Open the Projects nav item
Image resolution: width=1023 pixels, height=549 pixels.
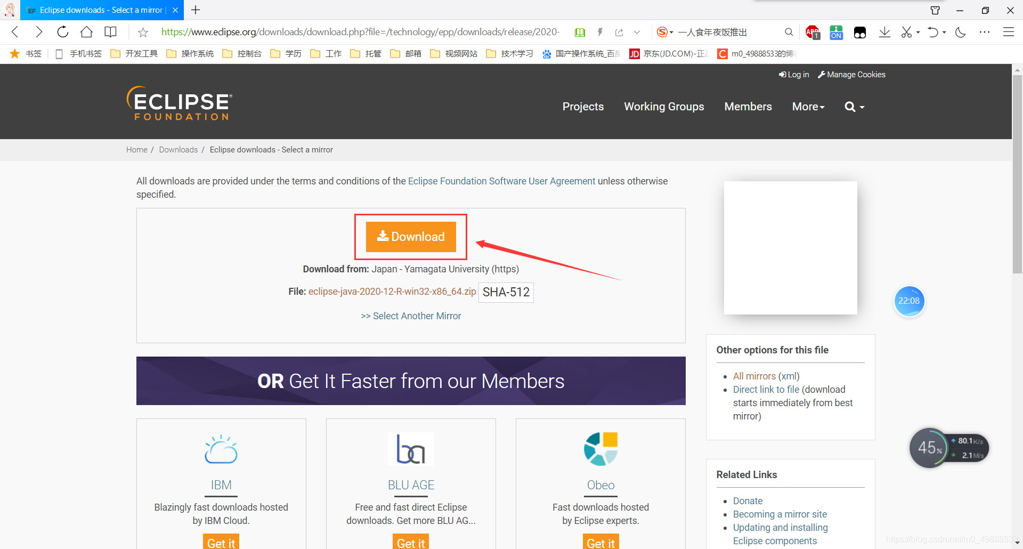[583, 107]
